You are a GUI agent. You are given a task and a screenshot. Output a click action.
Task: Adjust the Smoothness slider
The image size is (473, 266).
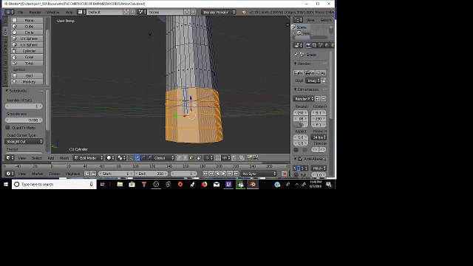point(24,120)
